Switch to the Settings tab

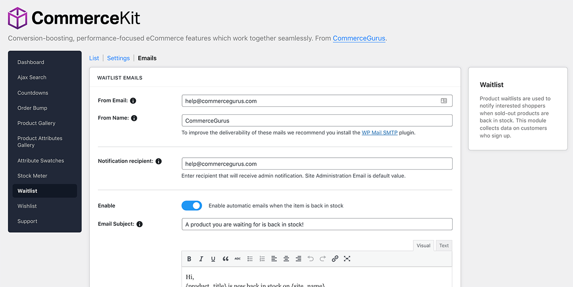119,58
